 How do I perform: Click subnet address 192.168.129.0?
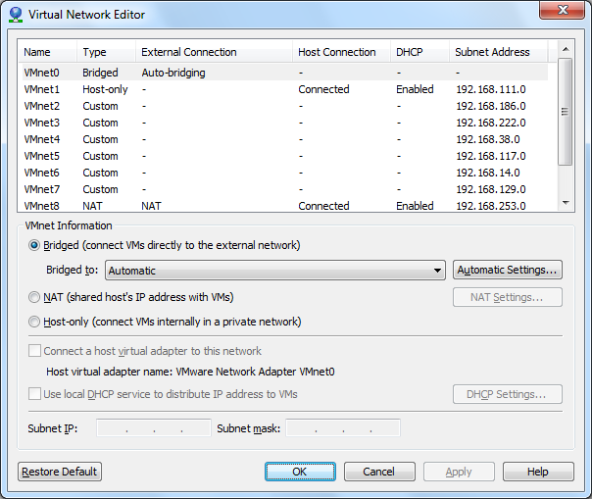(491, 189)
